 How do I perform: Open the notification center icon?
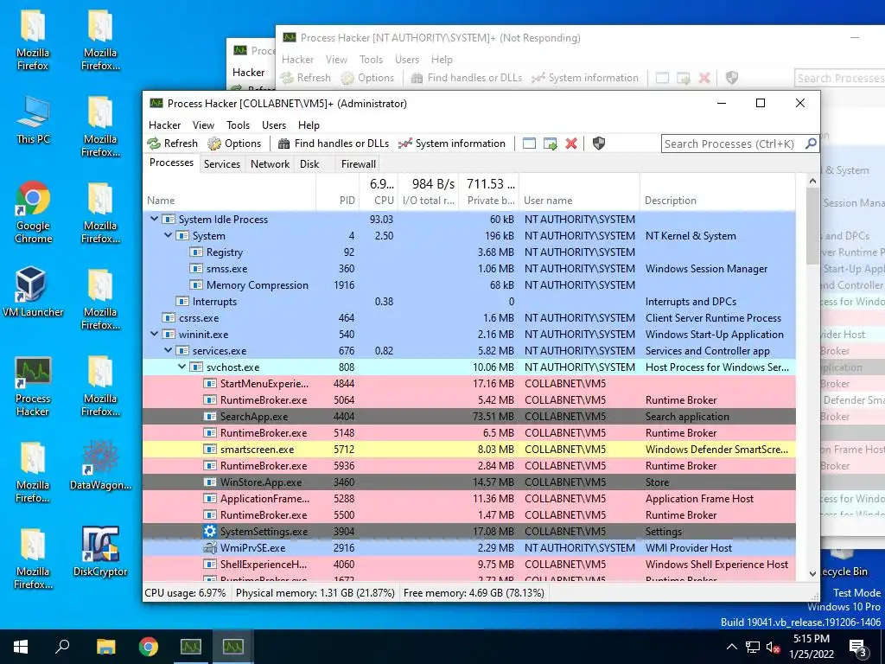point(858,647)
